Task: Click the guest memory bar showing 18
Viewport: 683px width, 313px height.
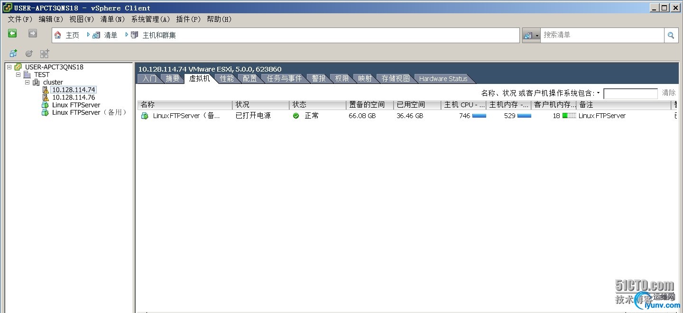Action: 569,116
